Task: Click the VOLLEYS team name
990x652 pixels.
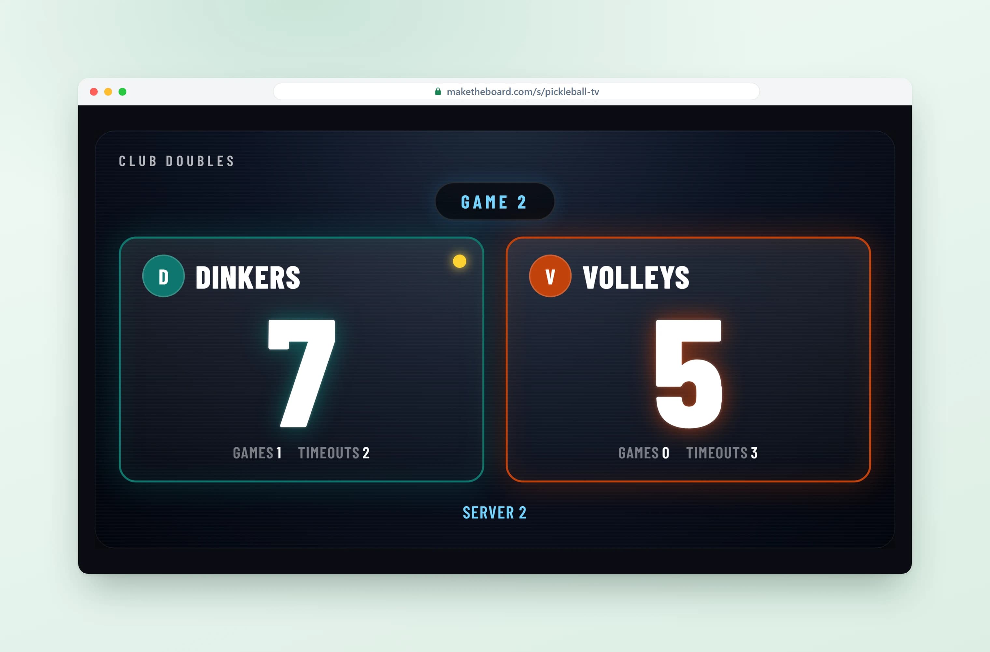Action: (636, 277)
